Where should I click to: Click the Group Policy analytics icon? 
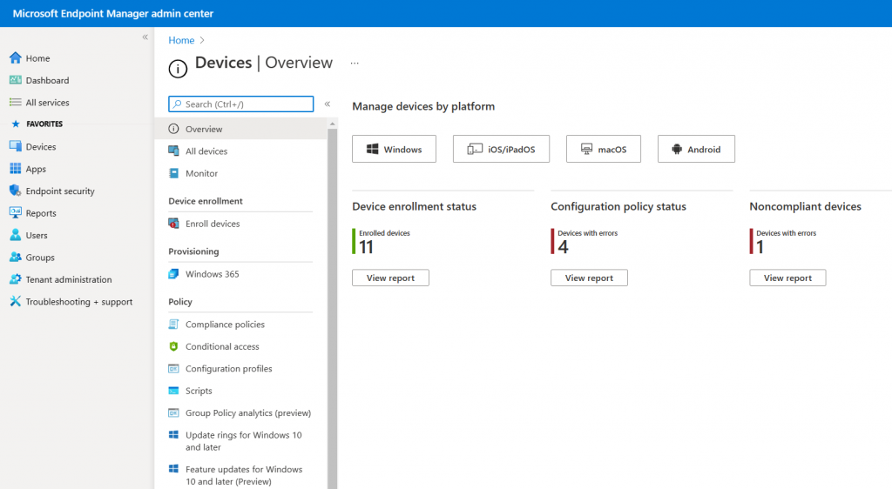(x=173, y=413)
